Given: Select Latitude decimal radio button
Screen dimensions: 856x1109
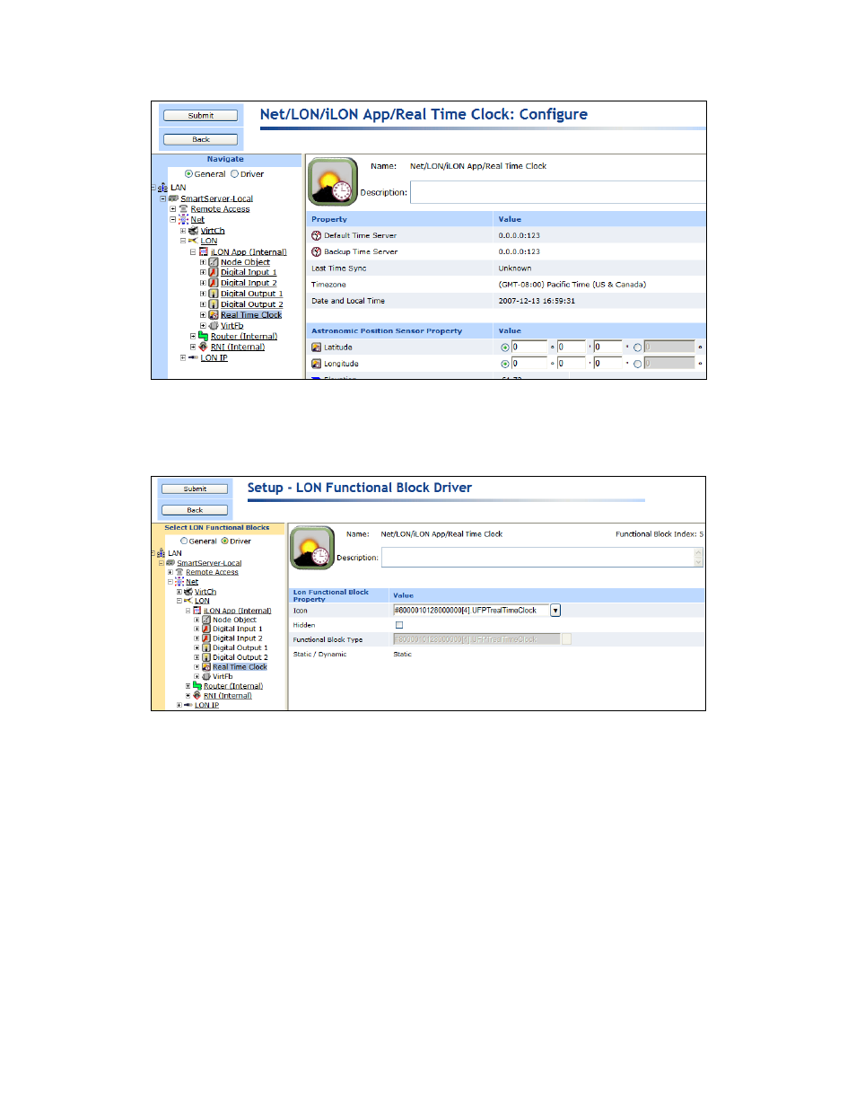Looking at the screenshot, I should click(x=637, y=348).
